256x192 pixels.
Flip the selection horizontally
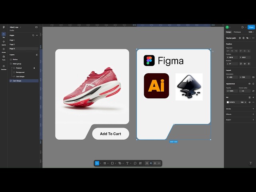click(x=245, y=64)
